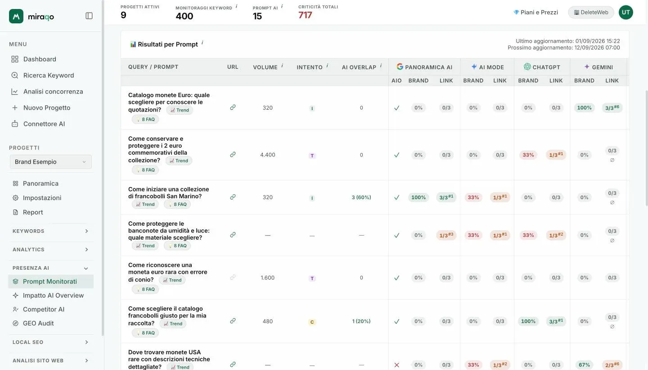The height and width of the screenshot is (370, 648).
Task: Click the Google Panoramica AI header icon
Action: pos(400,67)
